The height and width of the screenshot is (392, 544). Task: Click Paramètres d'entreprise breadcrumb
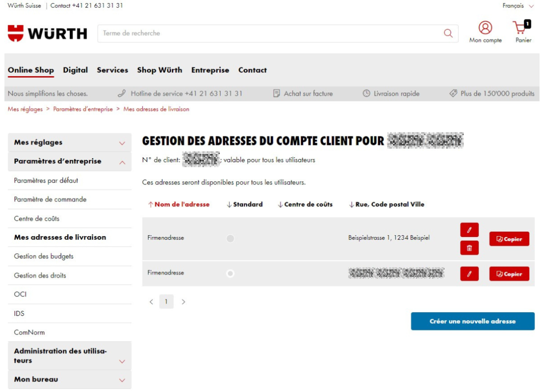coord(83,109)
